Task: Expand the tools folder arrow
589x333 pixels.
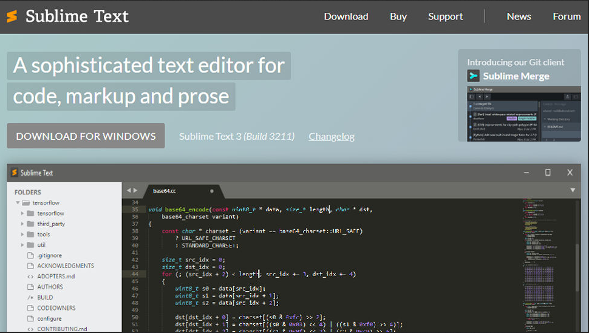Action: 22,234
